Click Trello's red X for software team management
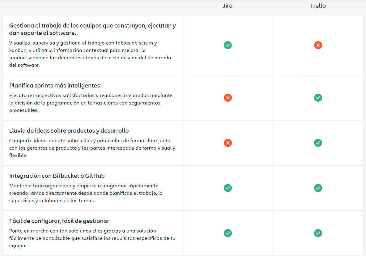This screenshot has width=366, height=256. 318,45
